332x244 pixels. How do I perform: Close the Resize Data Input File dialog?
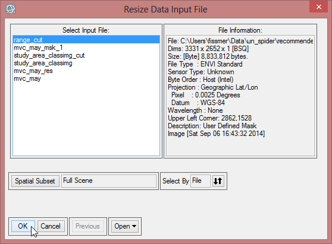tap(318, 7)
